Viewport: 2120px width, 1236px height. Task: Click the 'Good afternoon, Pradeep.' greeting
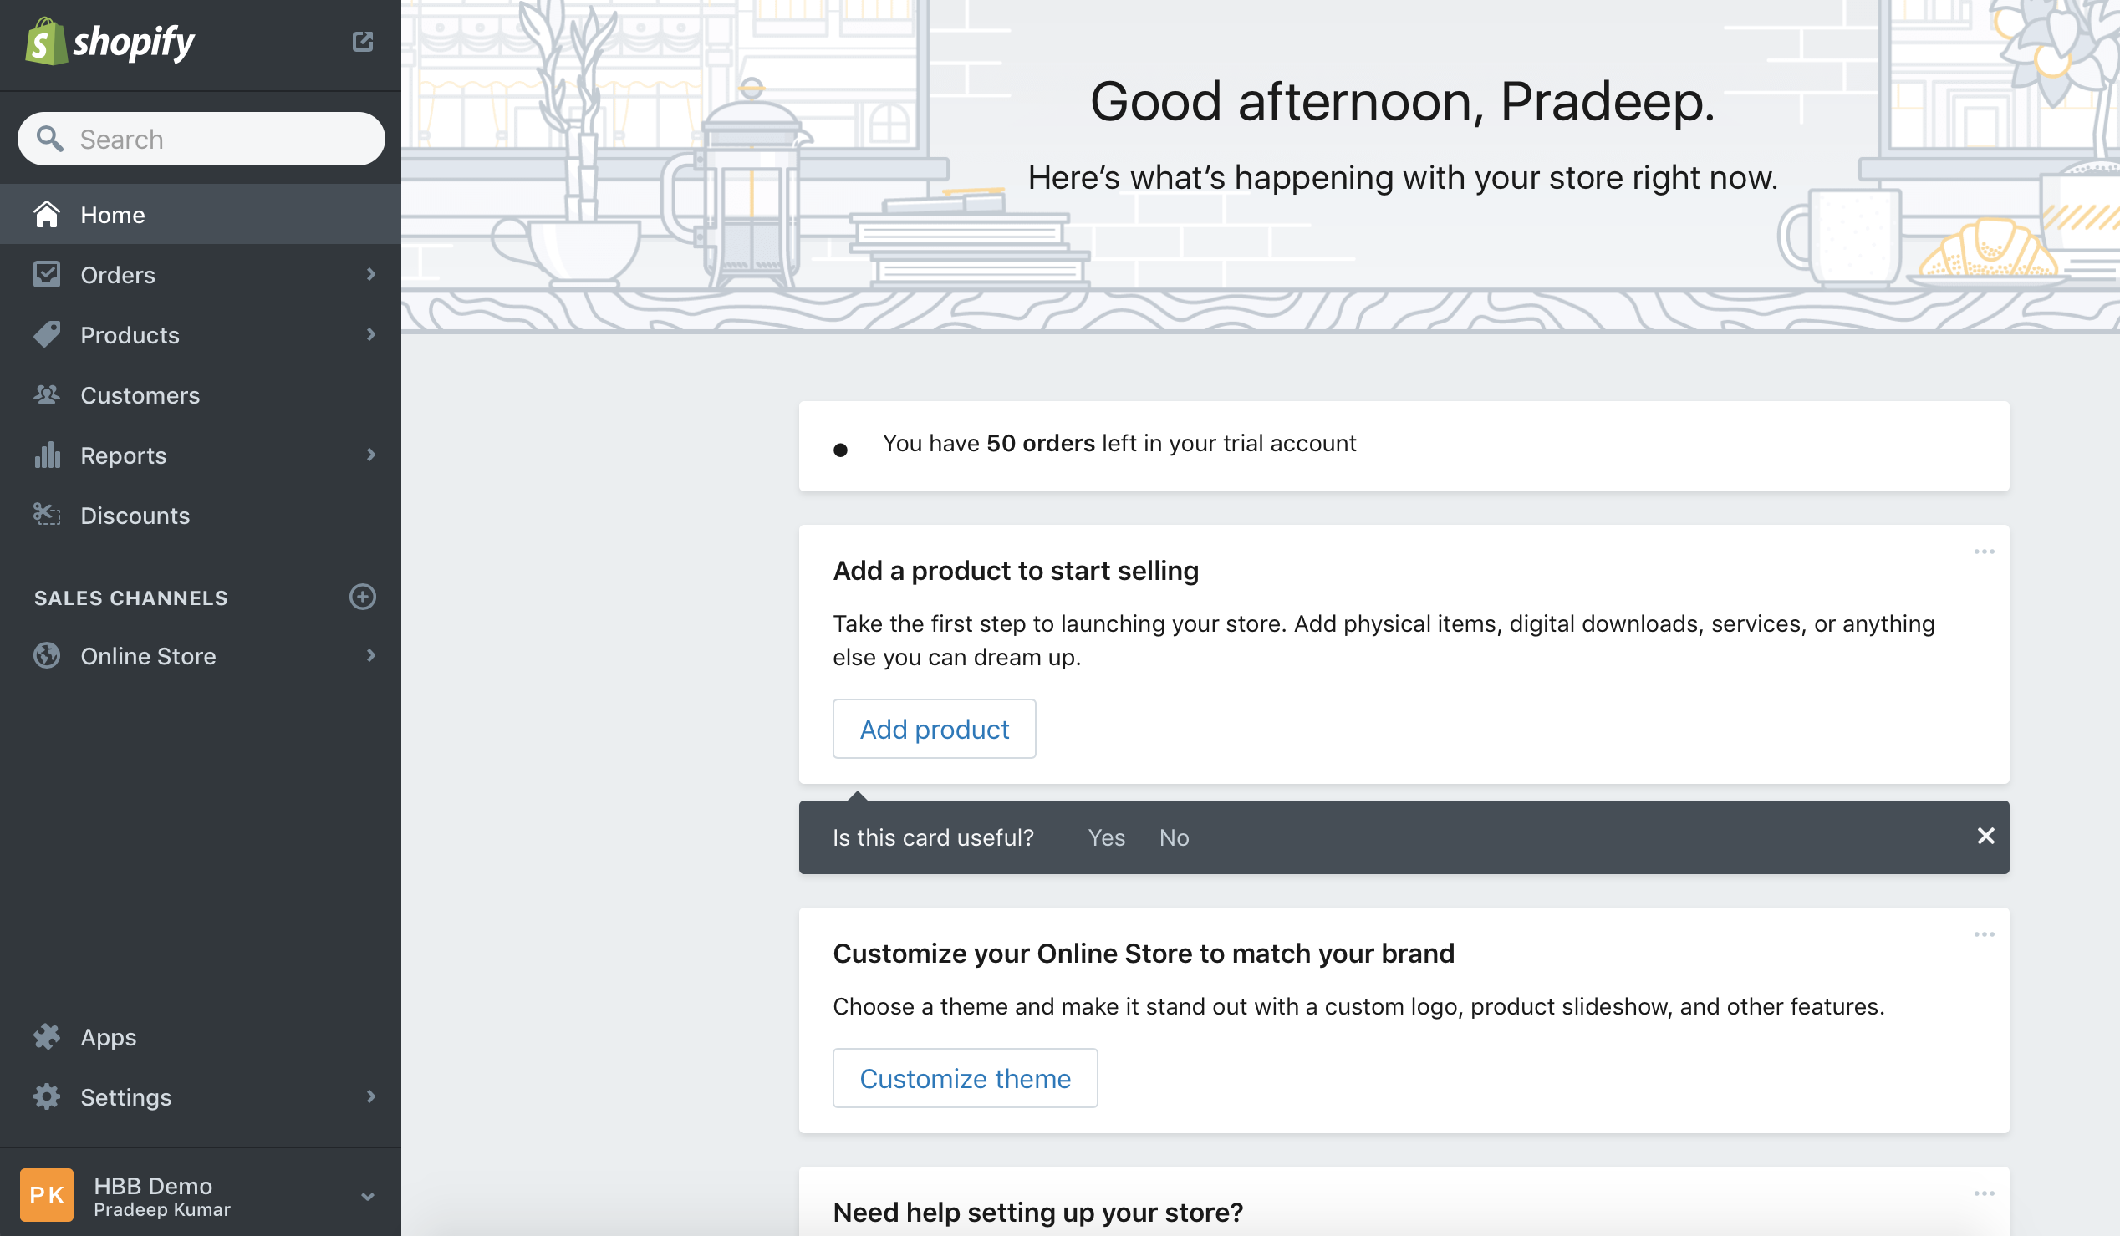(1403, 102)
